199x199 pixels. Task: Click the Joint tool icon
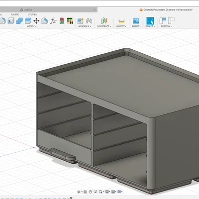tap(89, 21)
